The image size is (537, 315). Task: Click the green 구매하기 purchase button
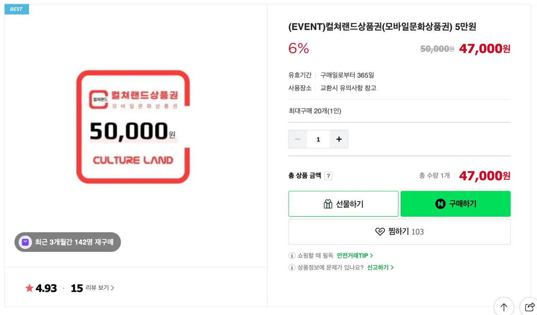coord(456,204)
